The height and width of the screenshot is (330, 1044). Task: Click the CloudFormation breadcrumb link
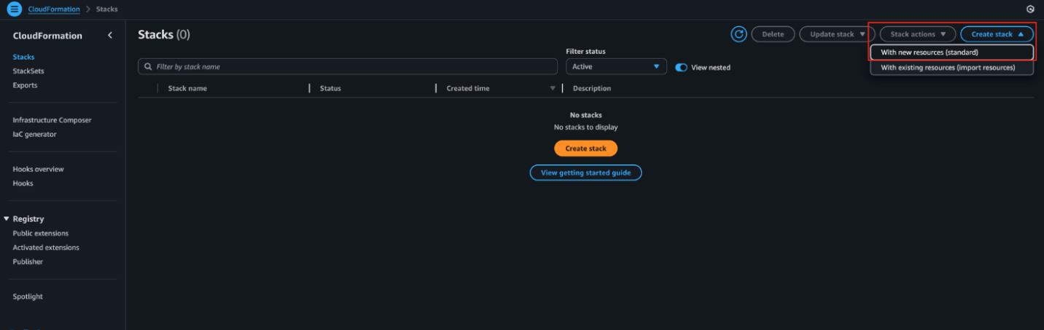[54, 9]
